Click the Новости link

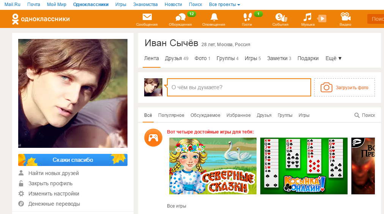pyautogui.click(x=173, y=5)
